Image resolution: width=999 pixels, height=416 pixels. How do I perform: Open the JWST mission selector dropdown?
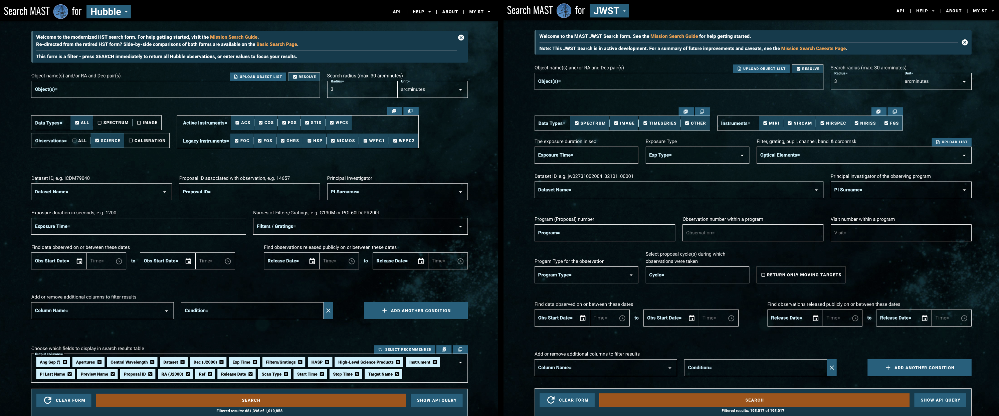[x=609, y=11]
